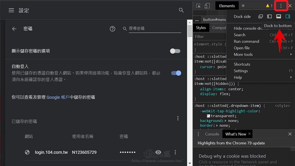Select the button#menu breadcrumb
Image resolution: width=295 pixels, height=166 pixels.
[215, 19]
